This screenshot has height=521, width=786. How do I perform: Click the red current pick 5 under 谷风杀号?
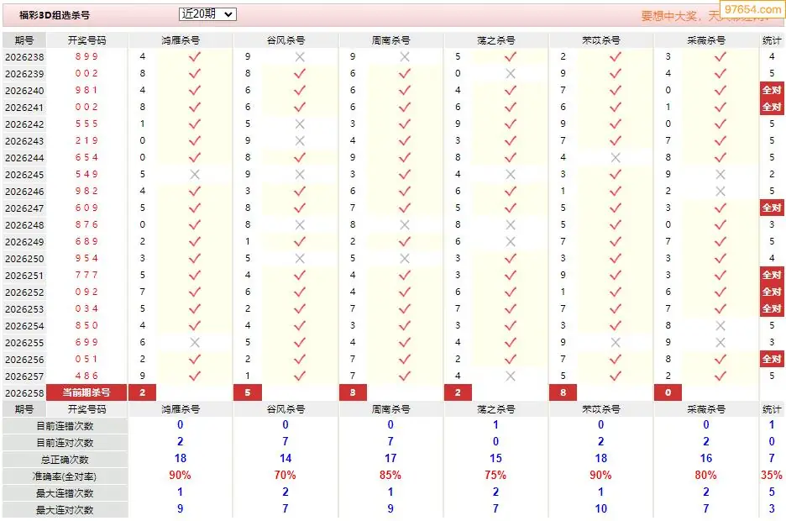[x=248, y=392]
